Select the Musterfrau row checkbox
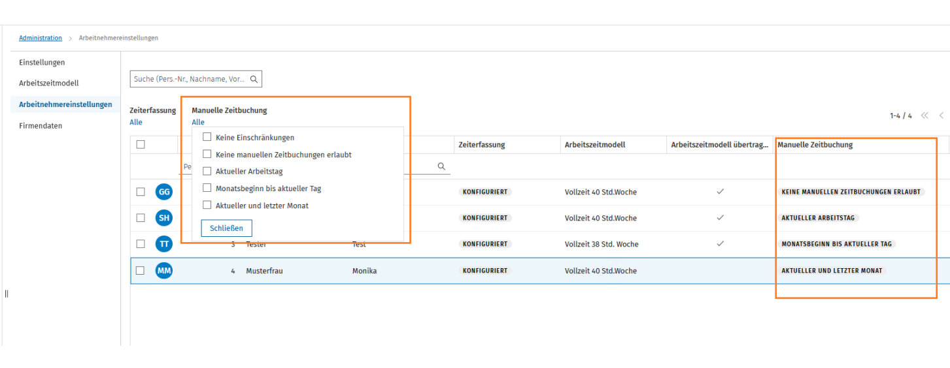The height and width of the screenshot is (368, 950). pos(140,271)
